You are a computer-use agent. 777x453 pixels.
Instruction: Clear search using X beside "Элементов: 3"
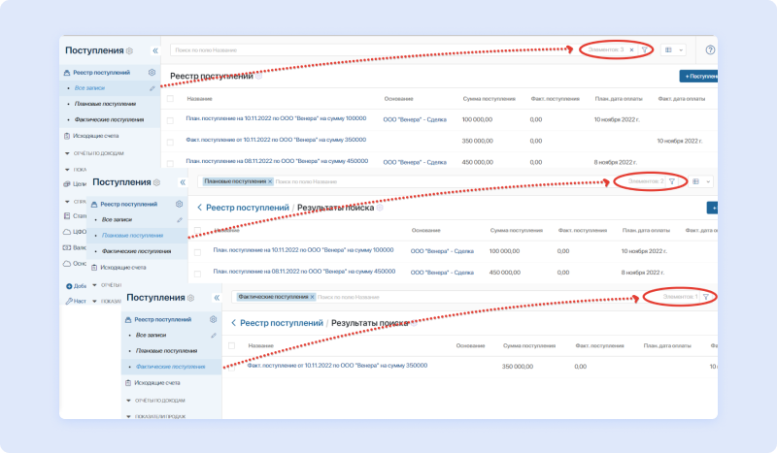tap(631, 49)
